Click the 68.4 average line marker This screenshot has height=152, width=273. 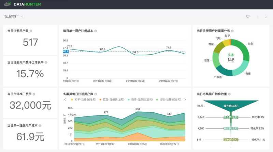(66, 51)
